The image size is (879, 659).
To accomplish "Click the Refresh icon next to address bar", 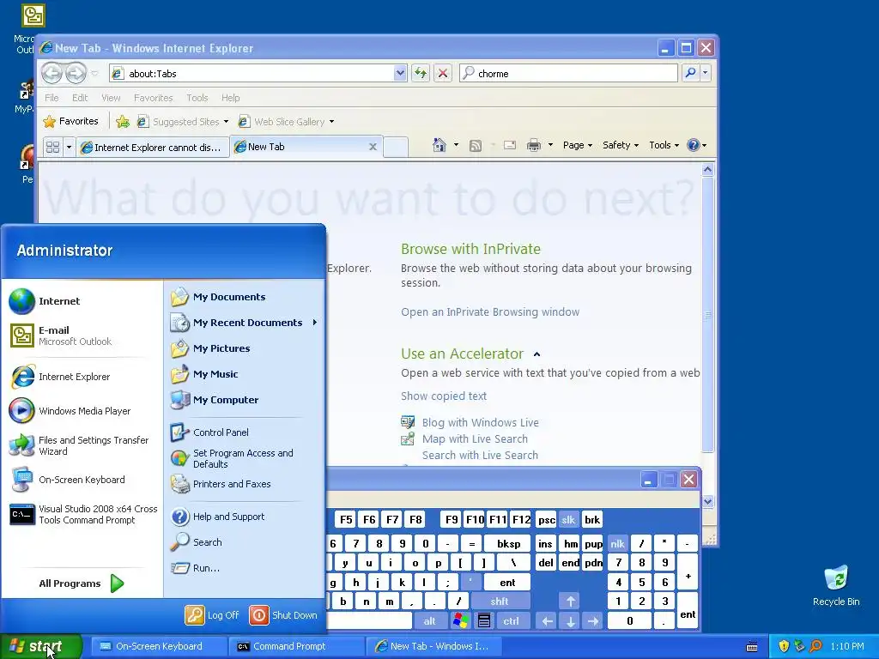I will click(x=421, y=73).
